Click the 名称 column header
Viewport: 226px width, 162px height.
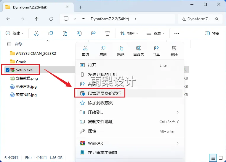[18, 44]
